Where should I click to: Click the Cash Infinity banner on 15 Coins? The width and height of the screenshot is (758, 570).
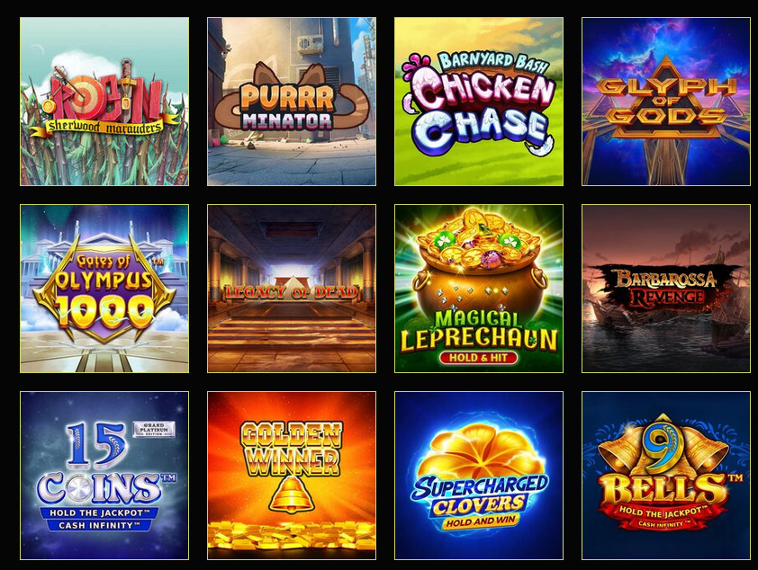(100, 525)
